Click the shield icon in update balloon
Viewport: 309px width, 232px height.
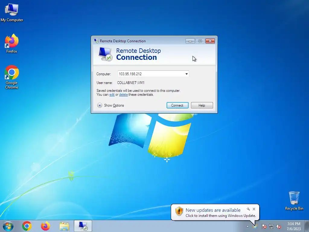[179, 211]
